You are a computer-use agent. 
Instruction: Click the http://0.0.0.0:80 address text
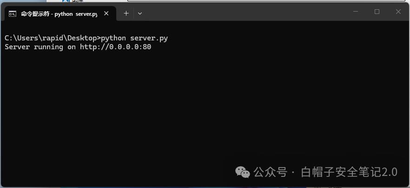[x=116, y=47]
